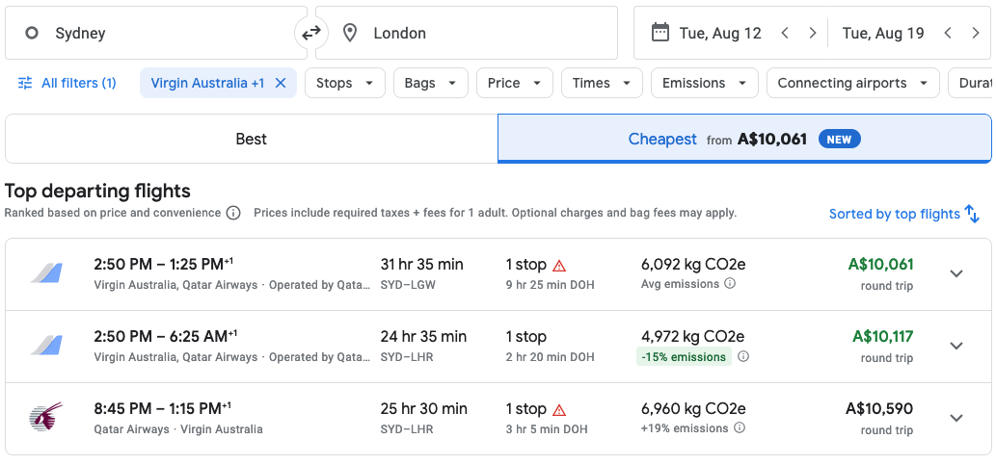996x465 pixels.
Task: Click 6,092 kg CO2e emissions value
Action: tap(693, 265)
